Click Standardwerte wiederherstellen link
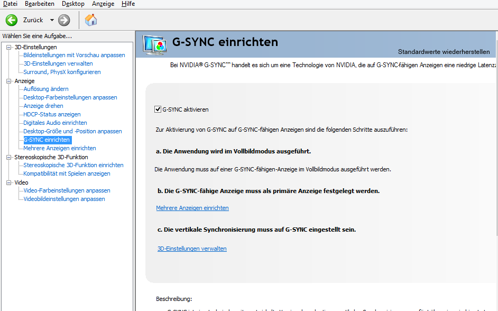 444,52
